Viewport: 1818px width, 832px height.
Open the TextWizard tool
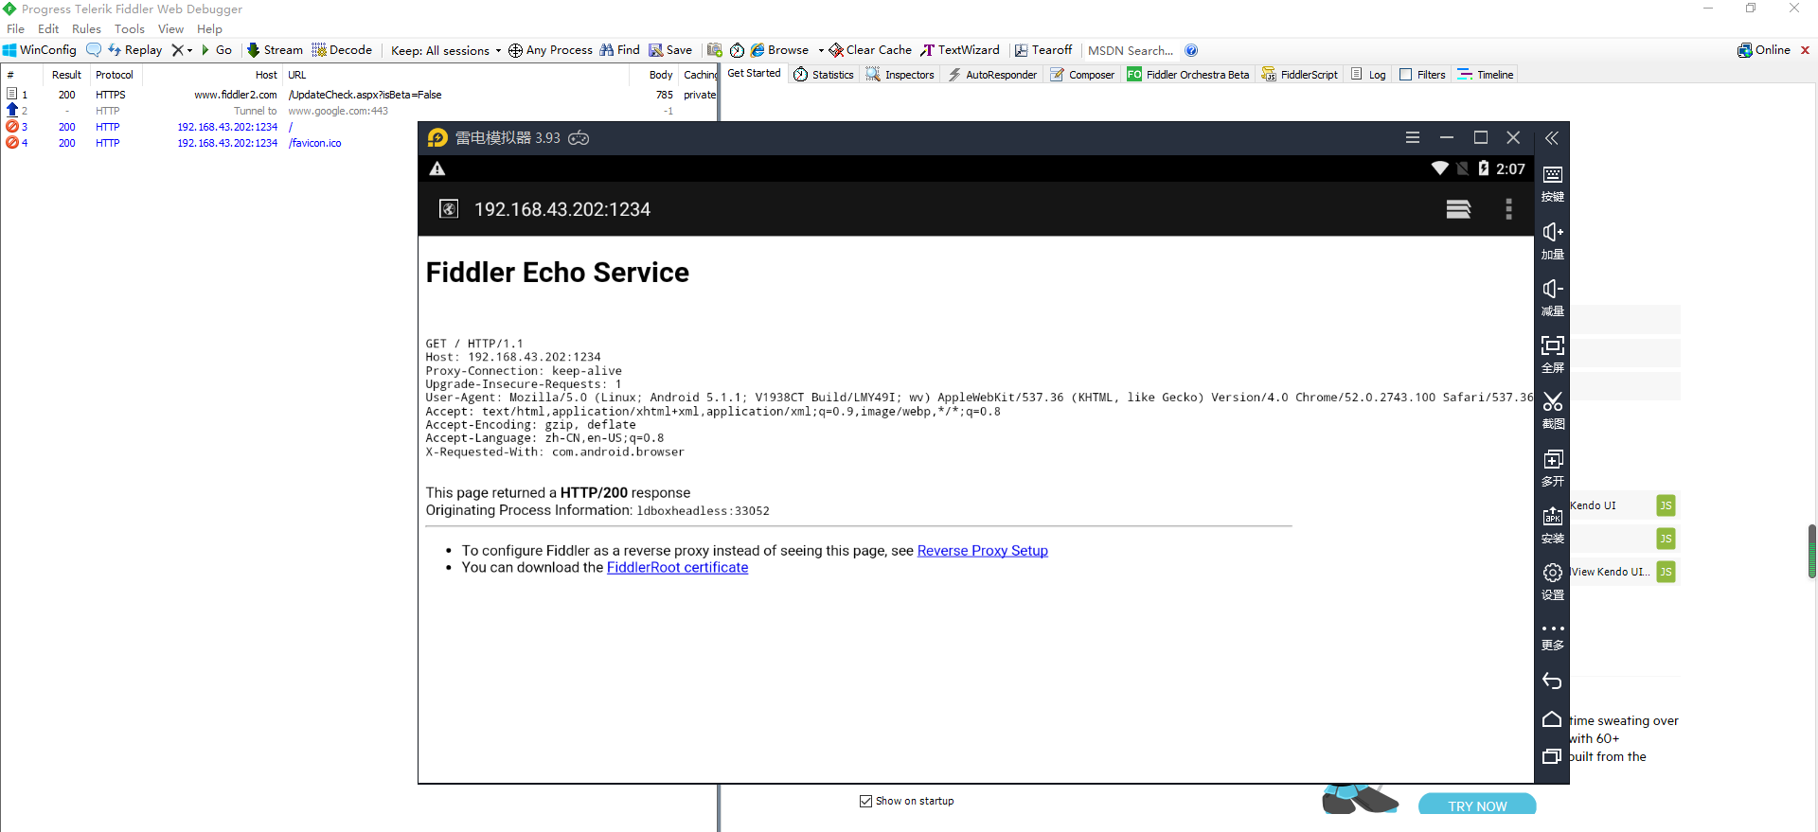tap(960, 50)
